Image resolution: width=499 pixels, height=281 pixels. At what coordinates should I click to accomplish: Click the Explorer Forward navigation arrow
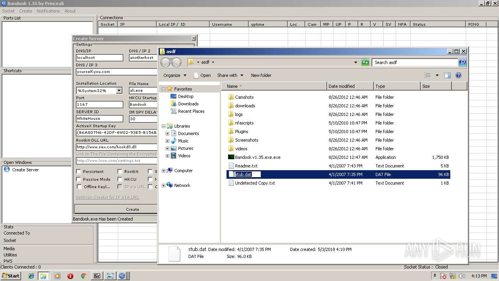click(x=176, y=62)
